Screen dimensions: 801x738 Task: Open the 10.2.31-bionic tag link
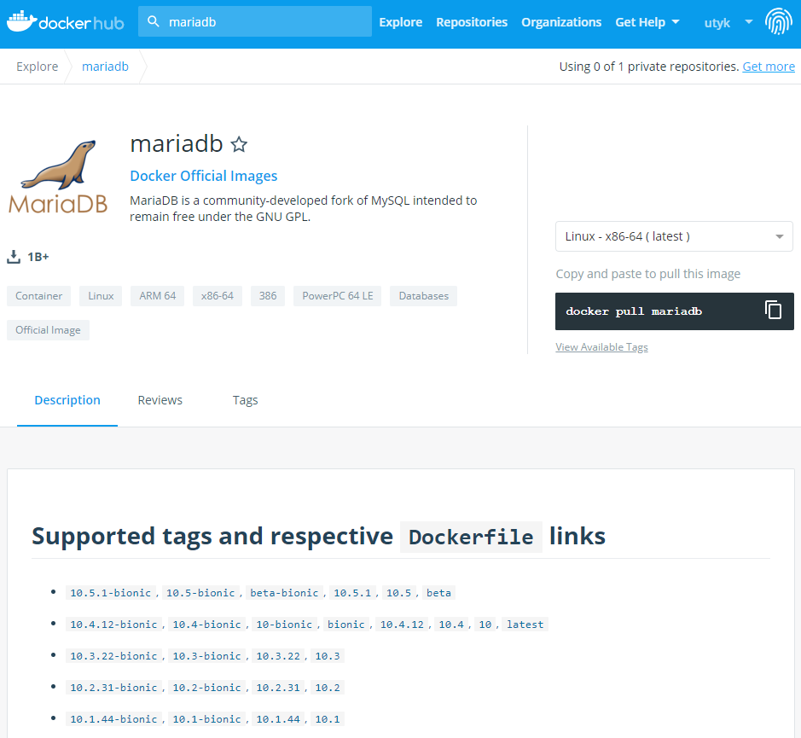(113, 688)
